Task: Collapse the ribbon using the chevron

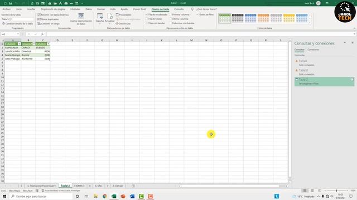Action: click(355, 28)
